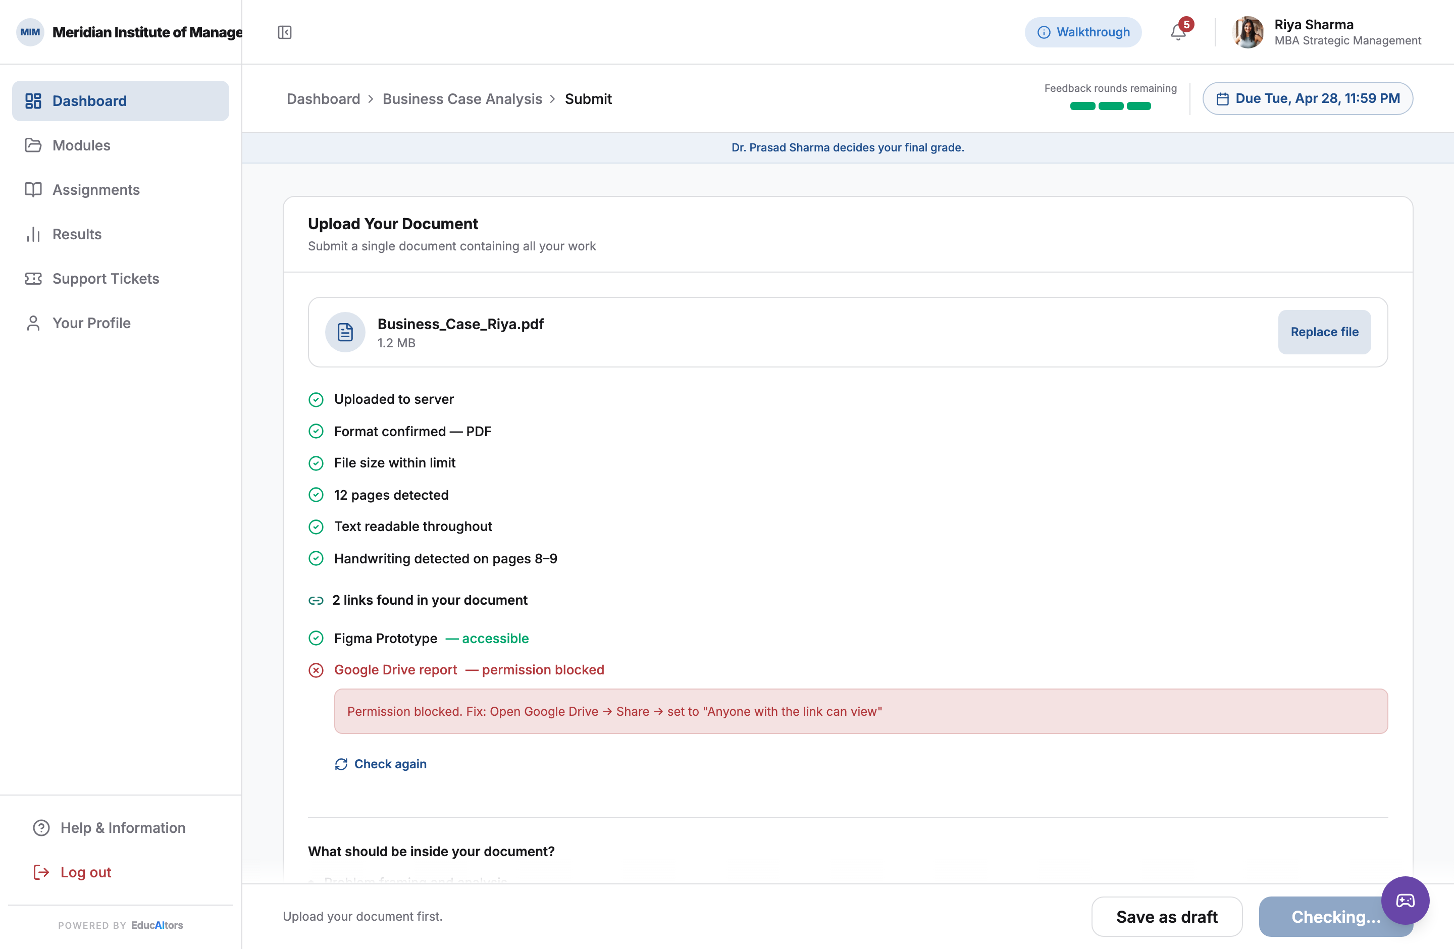Click the Business_Case_Riya.pdf file name
Viewport: 1454px width, 949px height.
click(460, 324)
